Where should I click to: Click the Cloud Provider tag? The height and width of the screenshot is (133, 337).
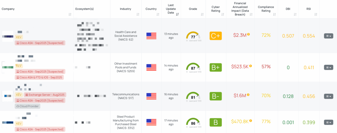click(x=27, y=106)
